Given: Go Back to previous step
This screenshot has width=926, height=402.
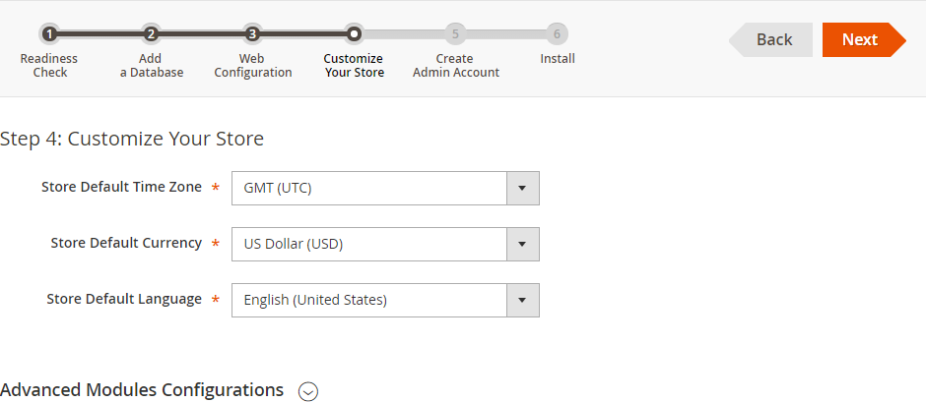Looking at the screenshot, I should (770, 39).
